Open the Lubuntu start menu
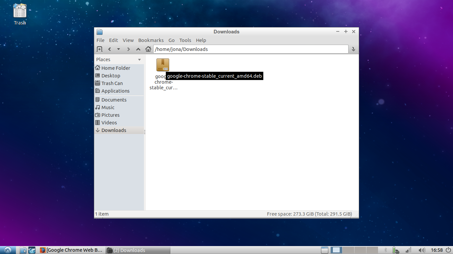This screenshot has height=254, width=453. pyautogui.click(x=8, y=250)
